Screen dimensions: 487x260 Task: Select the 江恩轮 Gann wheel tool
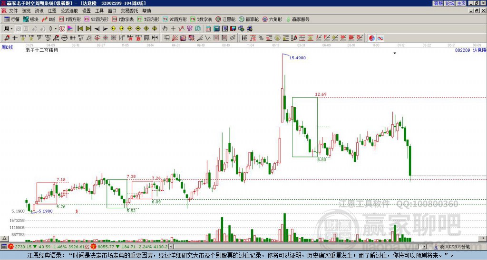pos(225,19)
